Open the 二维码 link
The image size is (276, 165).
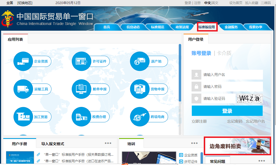pyautogui.click(x=266, y=3)
